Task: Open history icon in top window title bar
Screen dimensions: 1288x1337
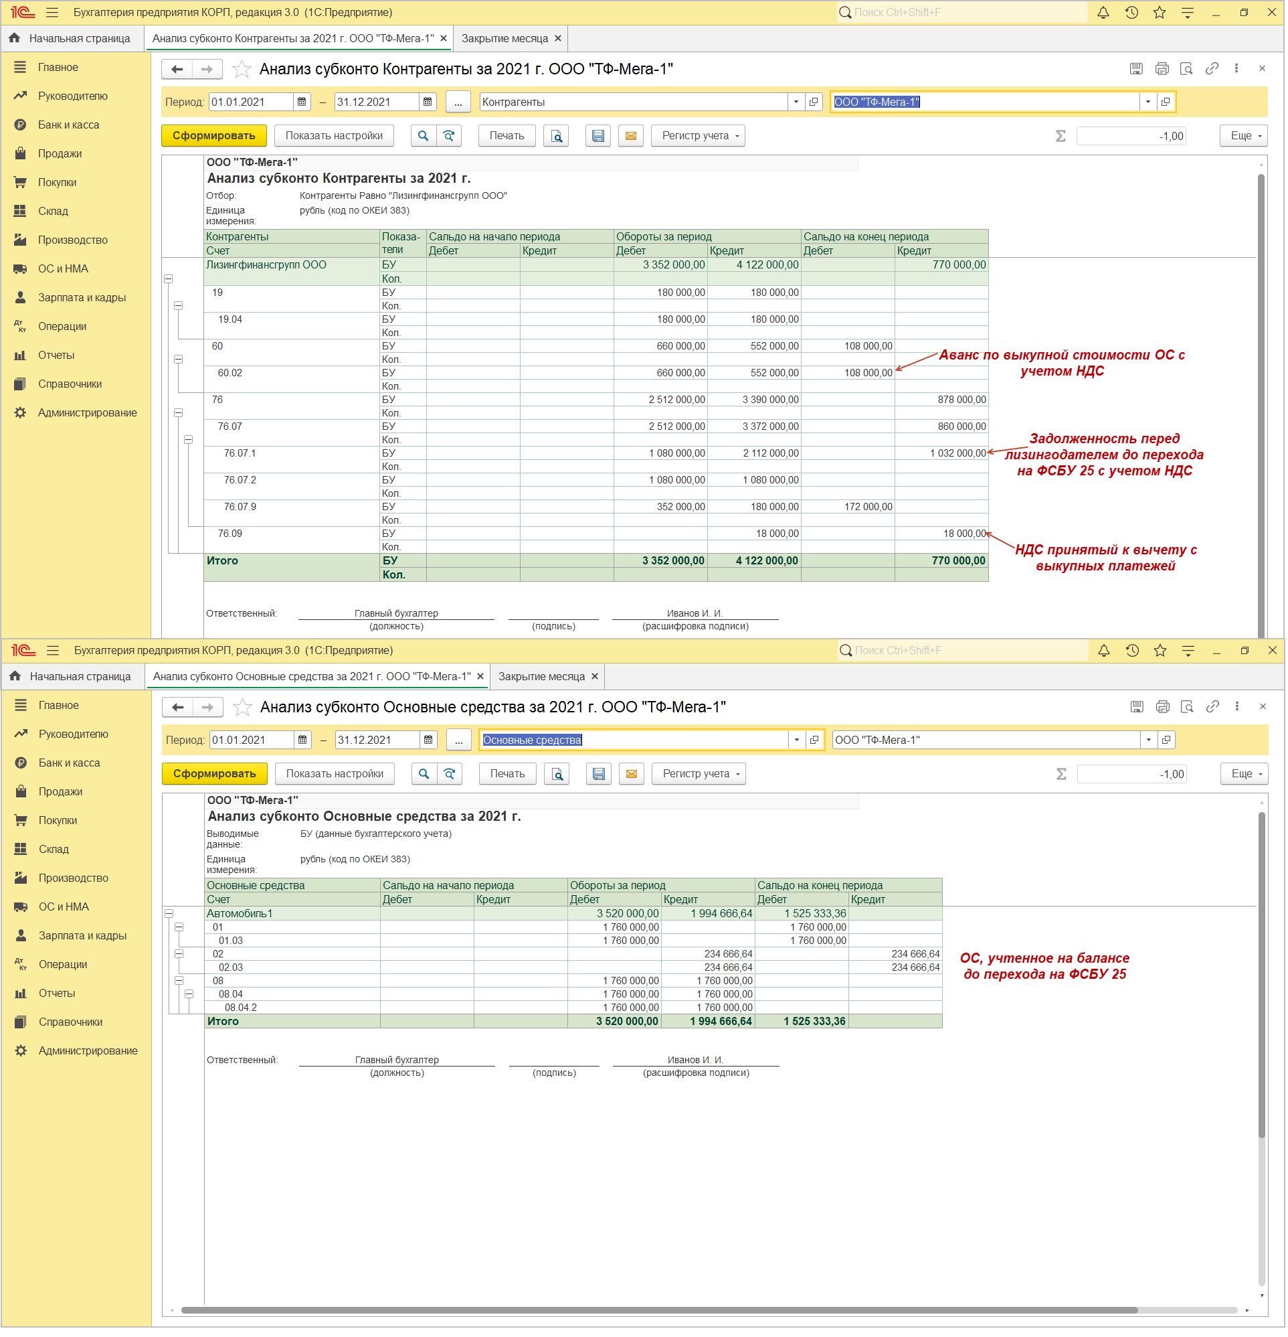Action: coord(1133,12)
